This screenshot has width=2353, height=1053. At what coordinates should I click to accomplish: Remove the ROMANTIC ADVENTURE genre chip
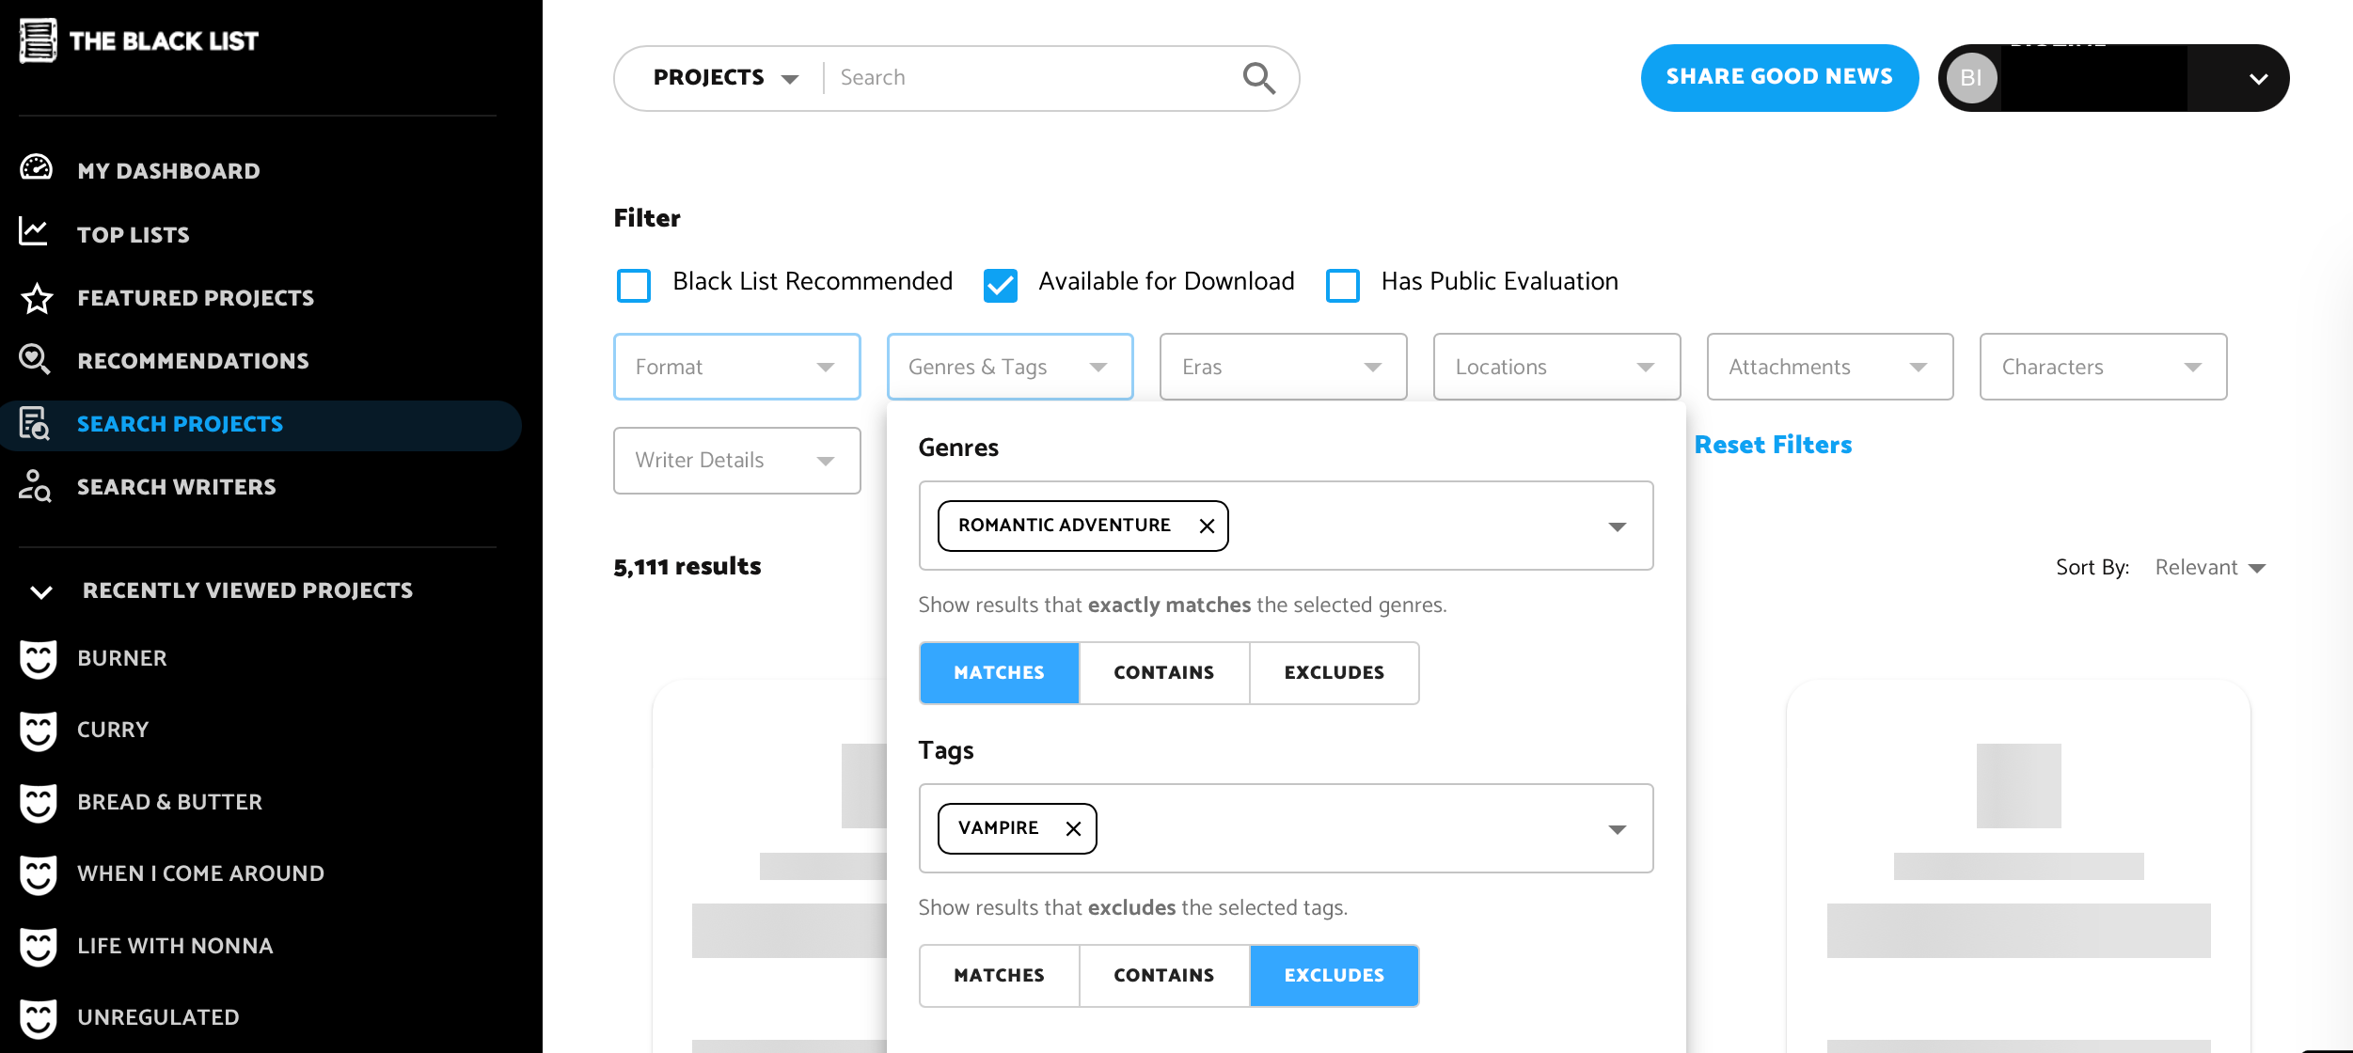[1207, 526]
